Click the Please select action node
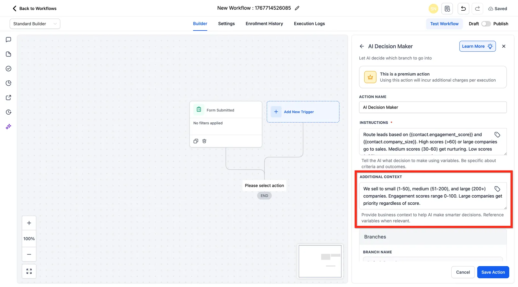Image resolution: width=518 pixels, height=287 pixels. coord(264,186)
